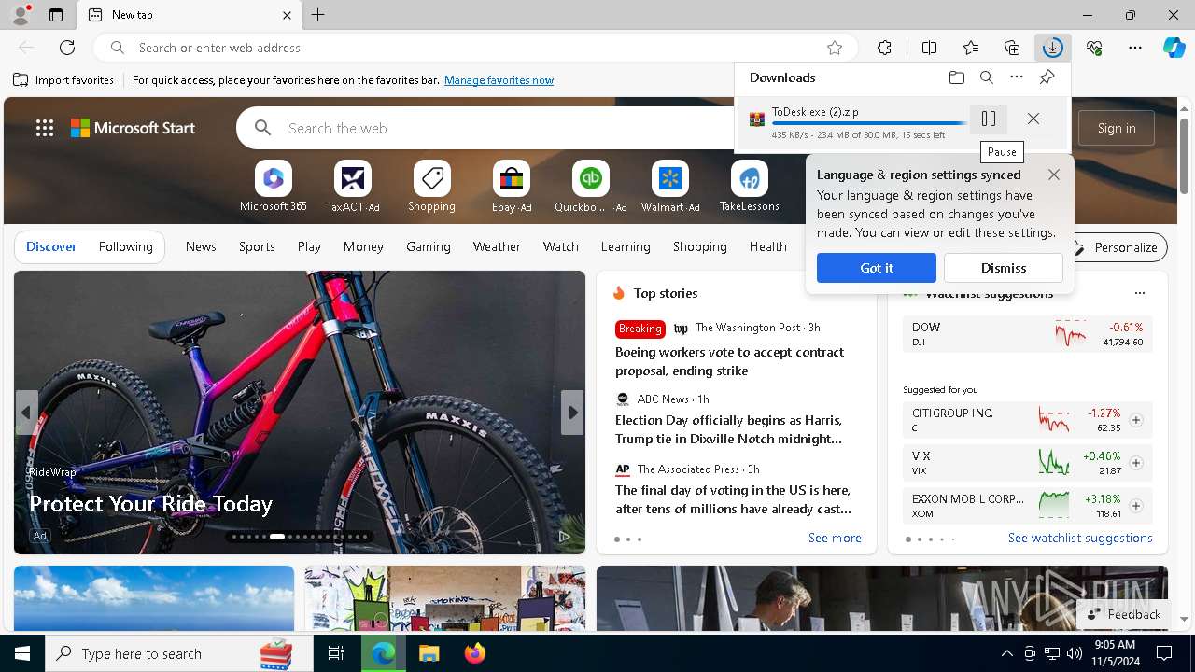Open the profile icon in title bar

point(20,15)
